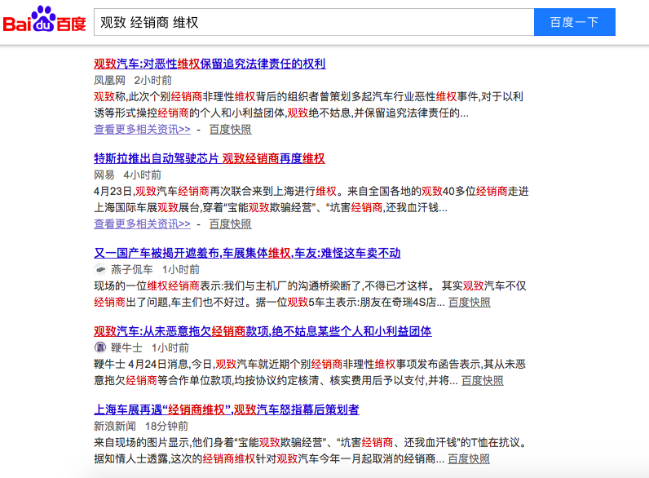Click the 4小时前 timestamp

(143, 175)
